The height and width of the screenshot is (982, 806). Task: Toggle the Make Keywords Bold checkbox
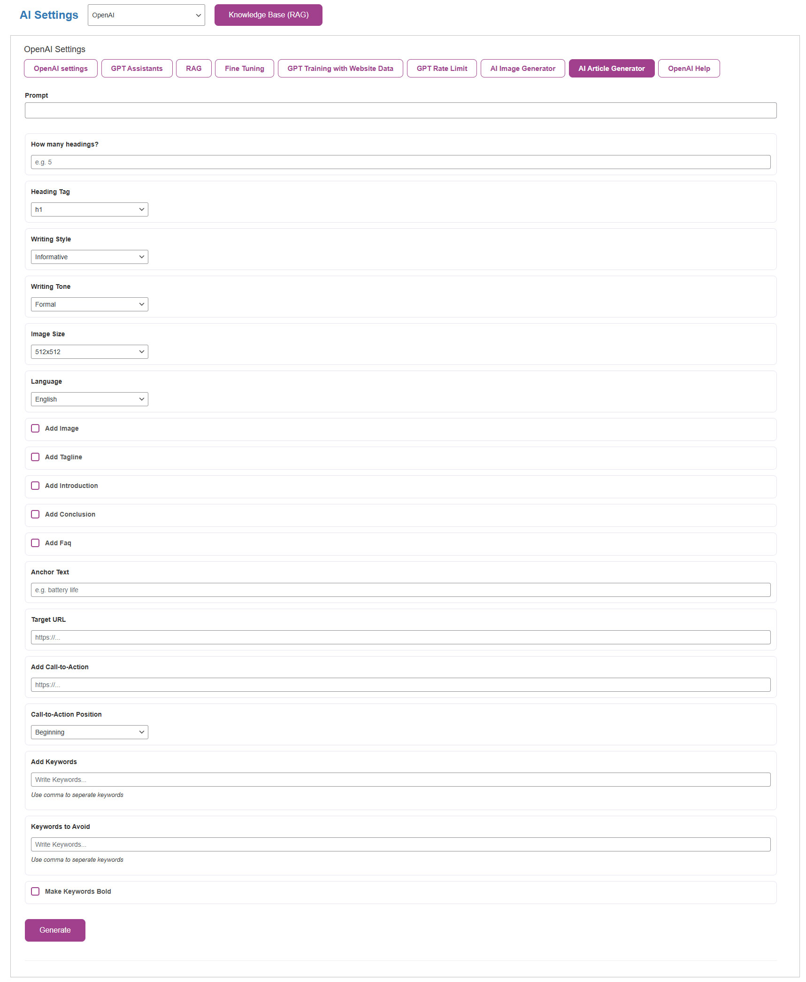click(35, 891)
